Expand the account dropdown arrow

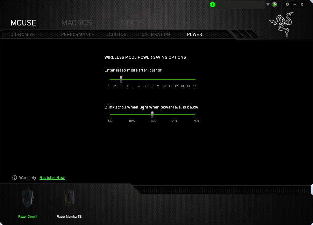268,5
